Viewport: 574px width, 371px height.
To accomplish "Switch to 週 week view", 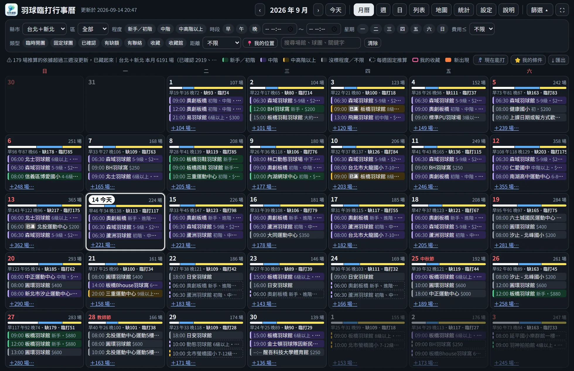I will pos(383,10).
